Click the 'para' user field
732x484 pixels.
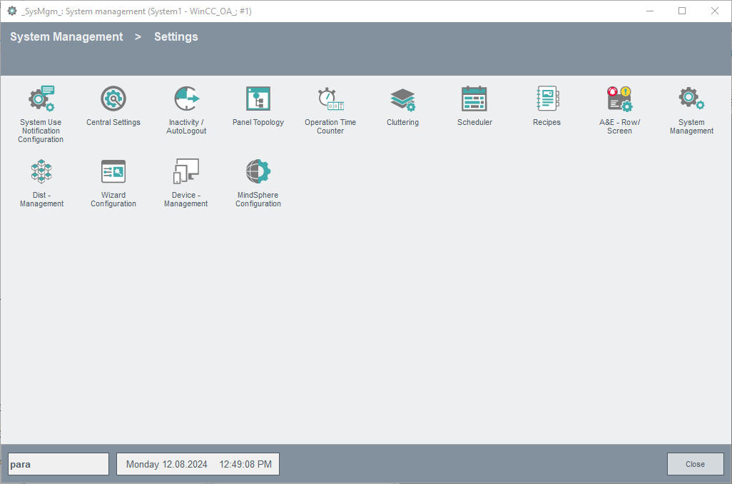pos(59,464)
